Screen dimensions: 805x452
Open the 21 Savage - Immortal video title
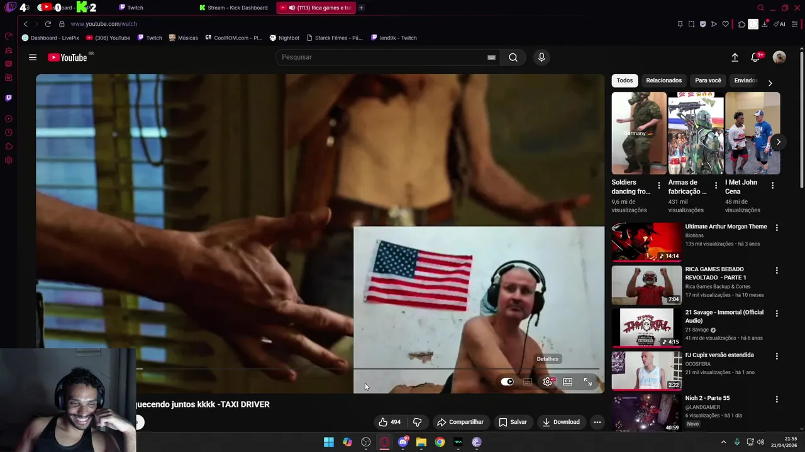click(724, 316)
